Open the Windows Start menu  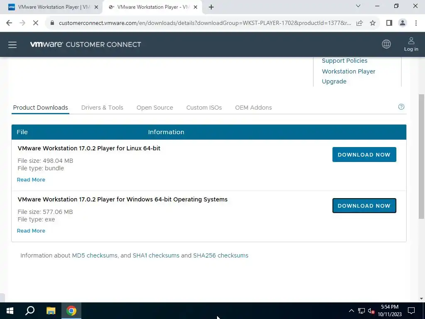click(x=10, y=311)
